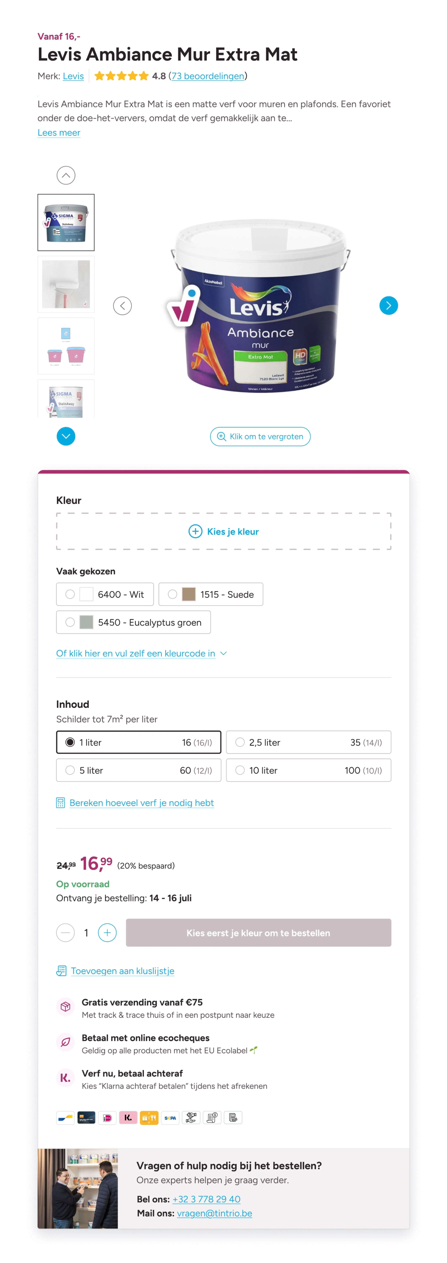
Task: Click the Klarna payment icon
Action: 128,1117
